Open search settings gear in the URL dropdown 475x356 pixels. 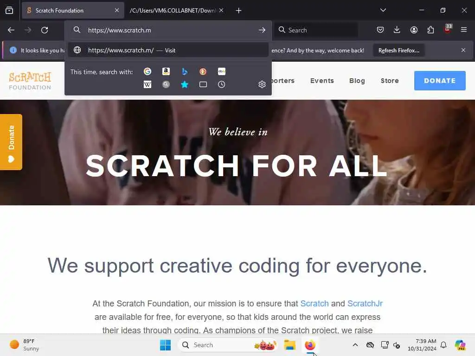click(262, 84)
